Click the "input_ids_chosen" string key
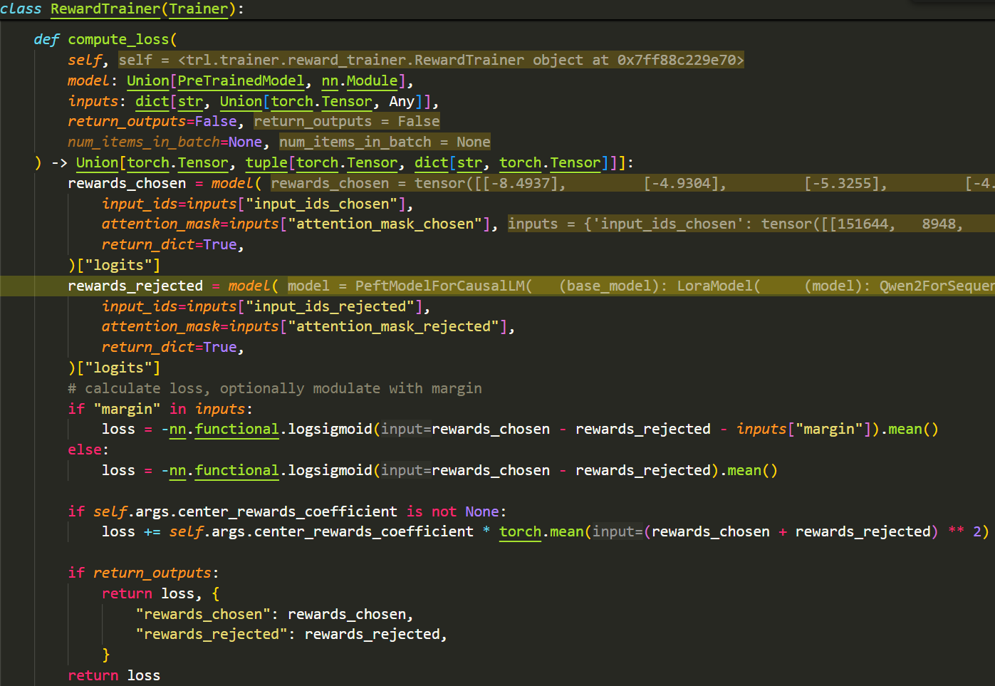Image resolution: width=995 pixels, height=686 pixels. [321, 204]
